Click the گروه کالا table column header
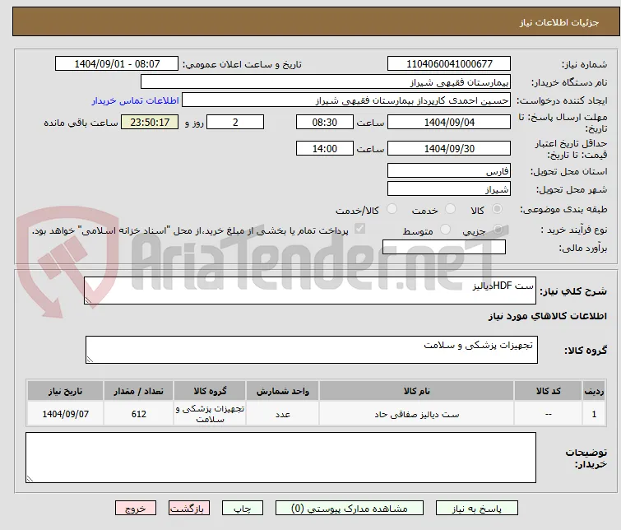 click(x=210, y=391)
